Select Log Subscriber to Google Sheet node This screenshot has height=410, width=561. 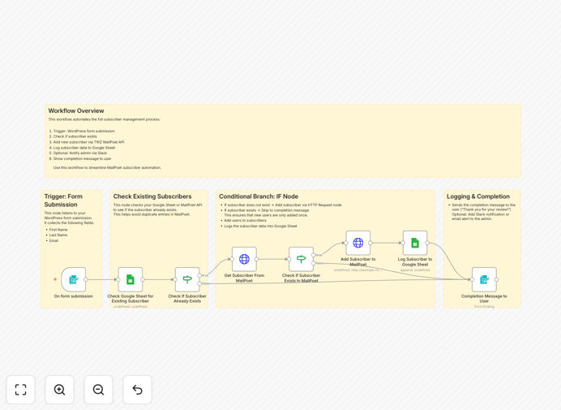[415, 243]
